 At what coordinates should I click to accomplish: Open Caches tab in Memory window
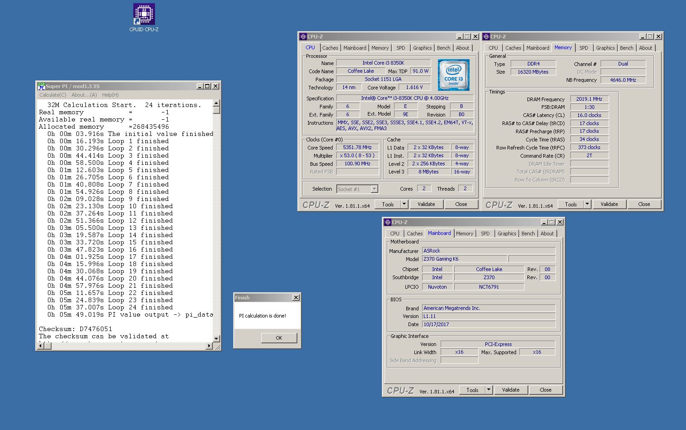coord(513,48)
